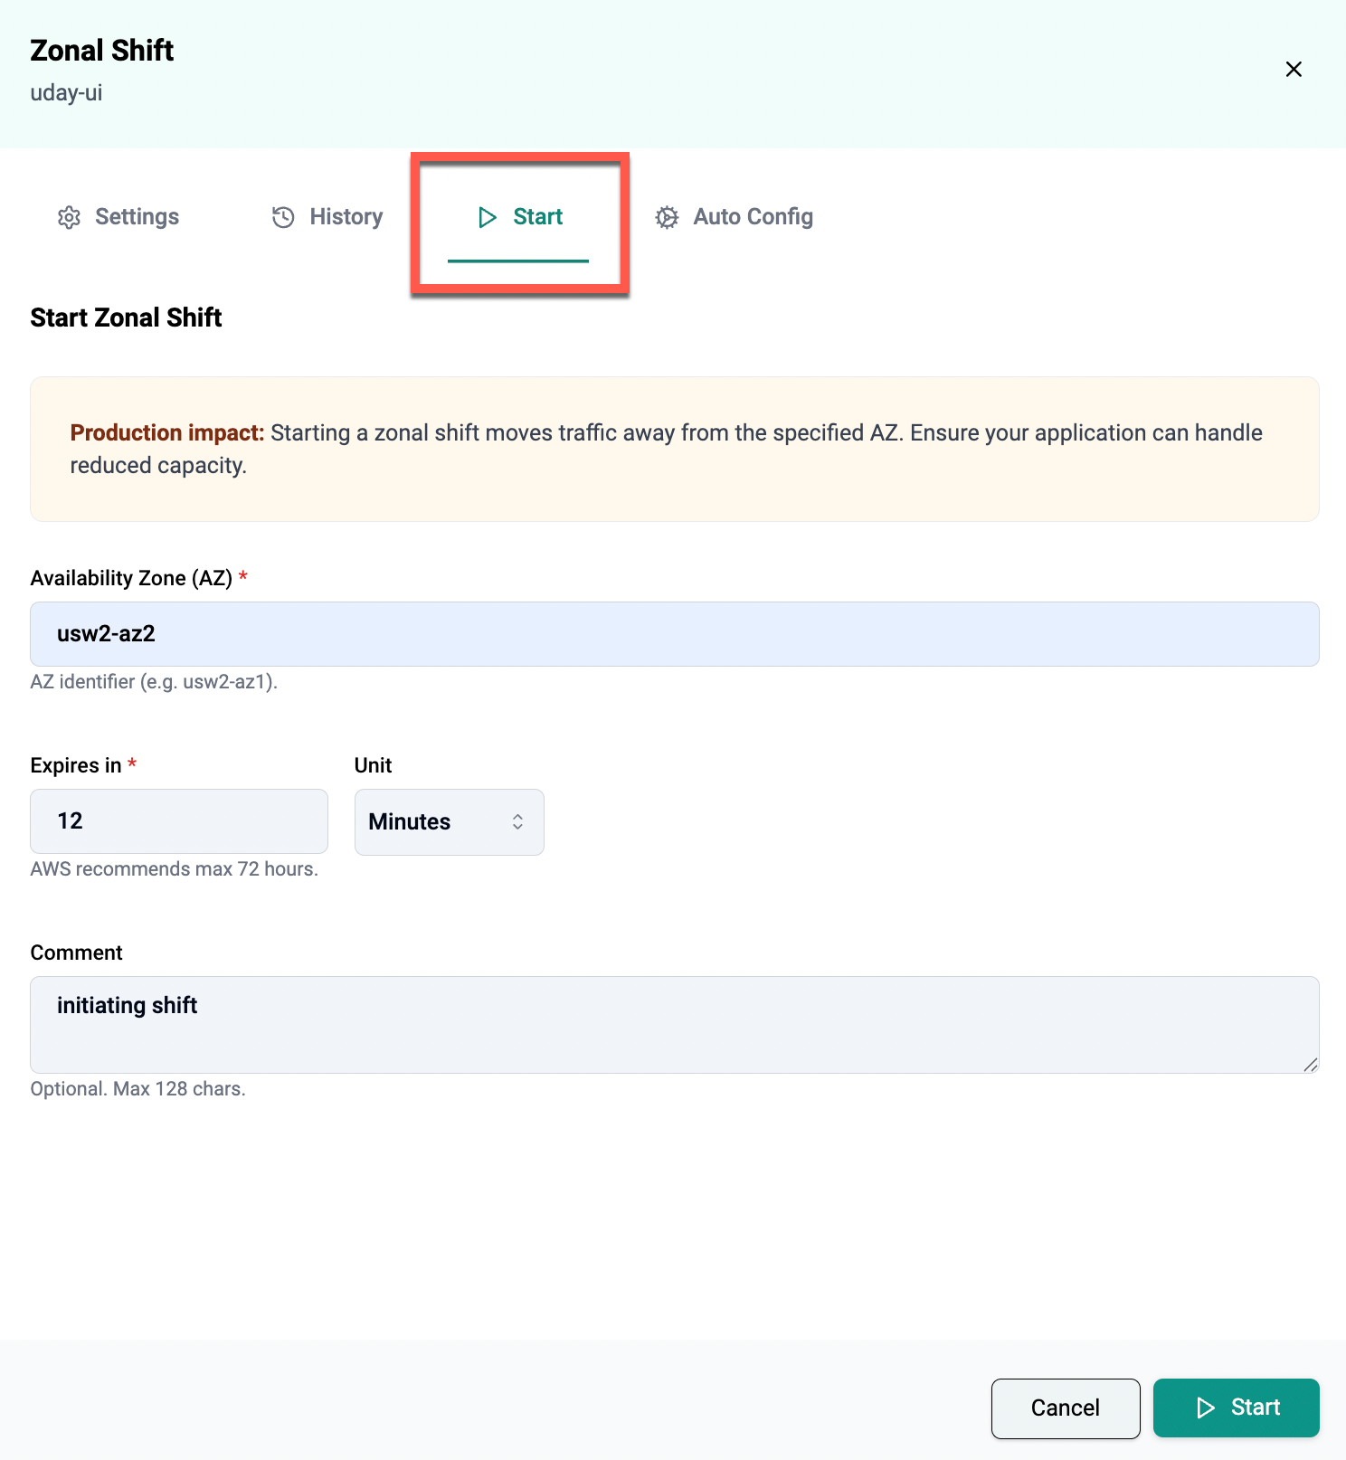The width and height of the screenshot is (1346, 1460).
Task: Select the Auto Config tab label
Action: 753,217
